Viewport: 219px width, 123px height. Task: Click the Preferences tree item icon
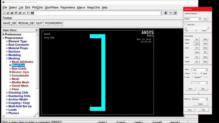3,35
